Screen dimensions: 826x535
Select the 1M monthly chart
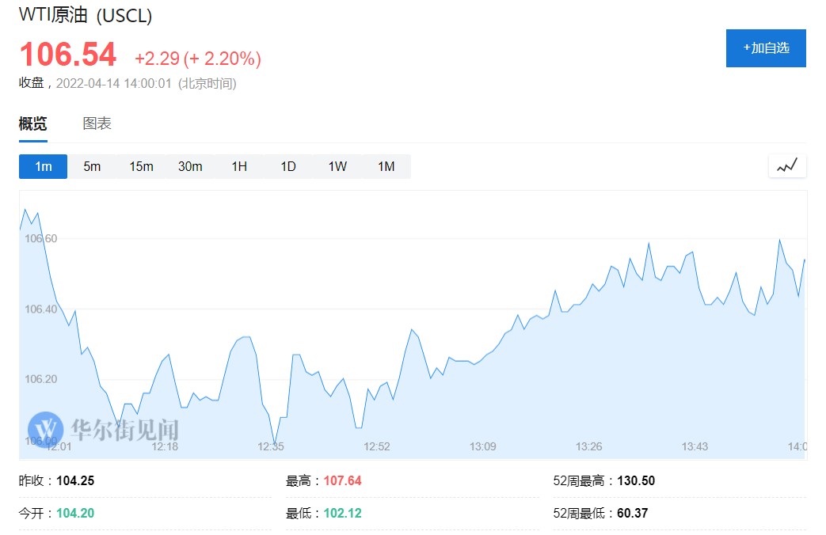point(386,166)
